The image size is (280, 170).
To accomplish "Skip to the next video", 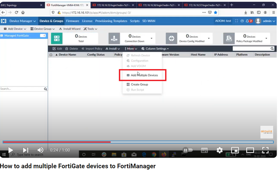I will [x=25, y=150].
